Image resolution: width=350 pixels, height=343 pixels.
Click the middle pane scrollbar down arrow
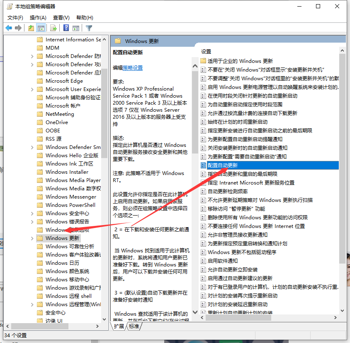[194, 312]
